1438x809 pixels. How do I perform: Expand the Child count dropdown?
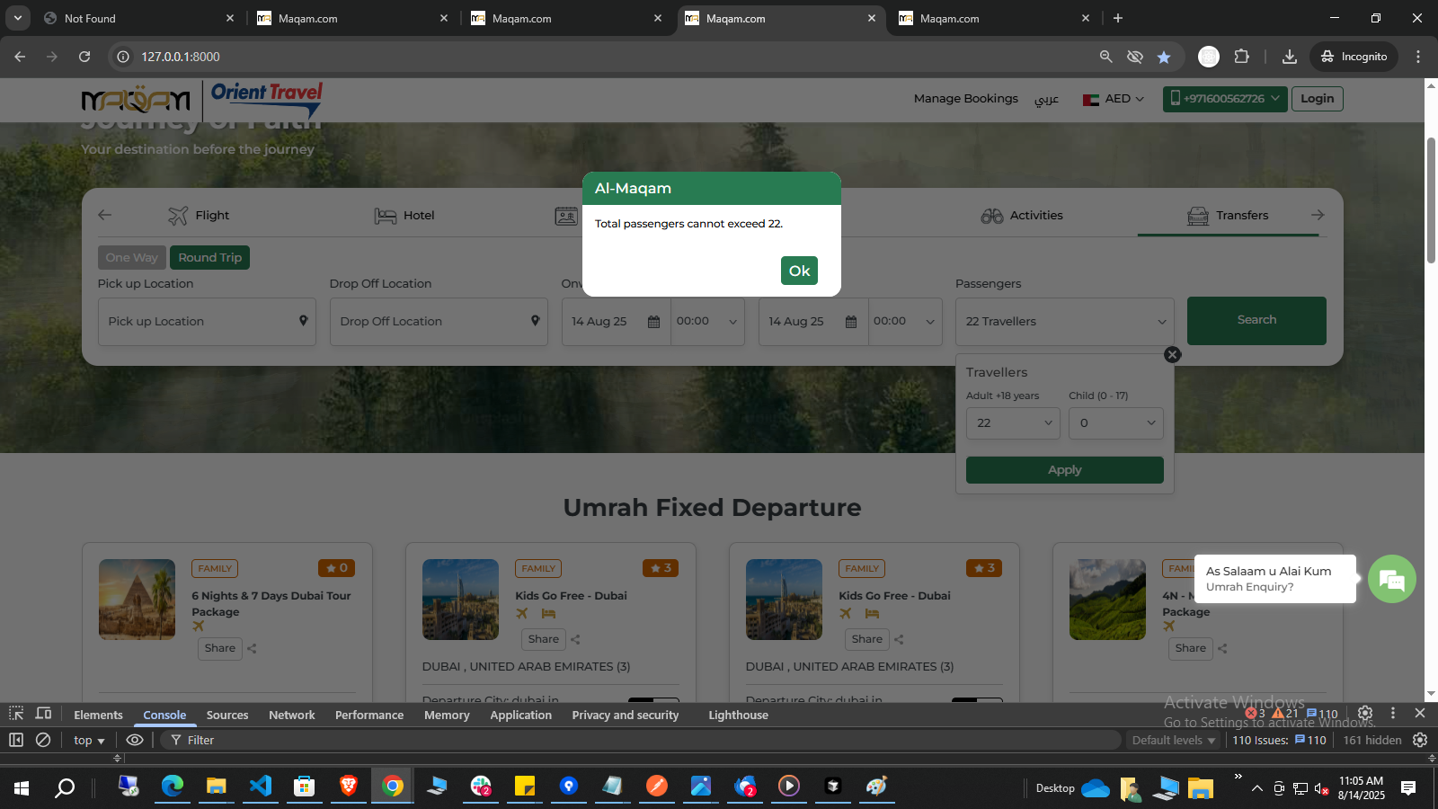(1115, 423)
